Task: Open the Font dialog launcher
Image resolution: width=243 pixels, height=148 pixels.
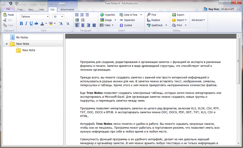Action: point(72,31)
